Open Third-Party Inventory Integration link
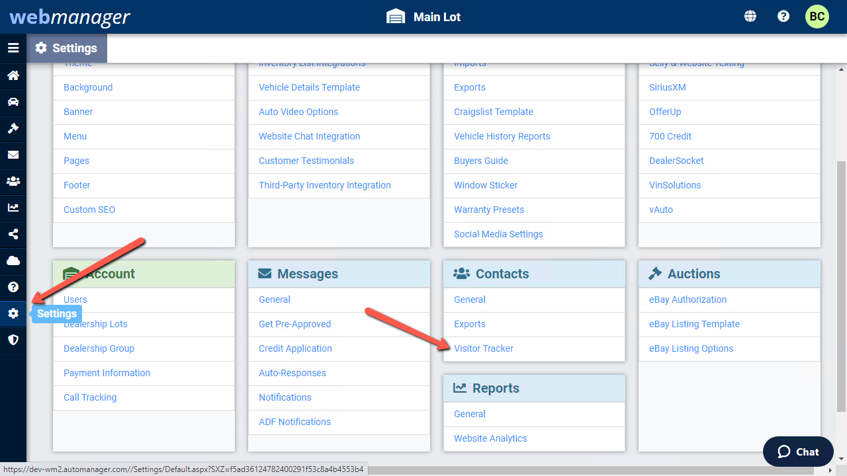The image size is (847, 476). [x=325, y=185]
